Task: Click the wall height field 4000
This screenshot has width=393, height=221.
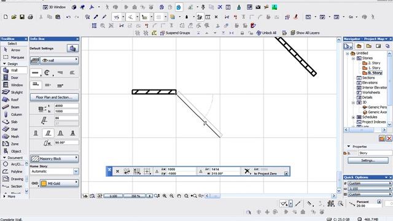Action: (x=66, y=106)
